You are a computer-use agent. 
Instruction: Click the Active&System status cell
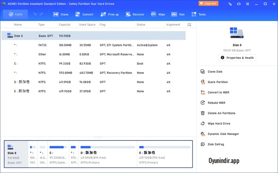point(147,45)
